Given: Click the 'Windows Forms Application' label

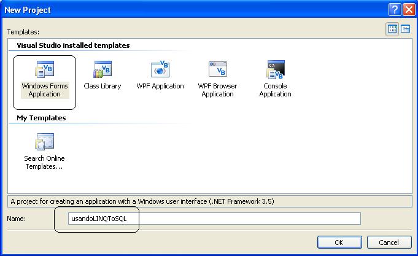Looking at the screenshot, I should (45, 90).
